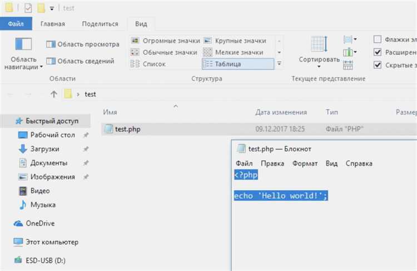
Task: Unpin Загрузки pin icon
Action: [x=86, y=149]
